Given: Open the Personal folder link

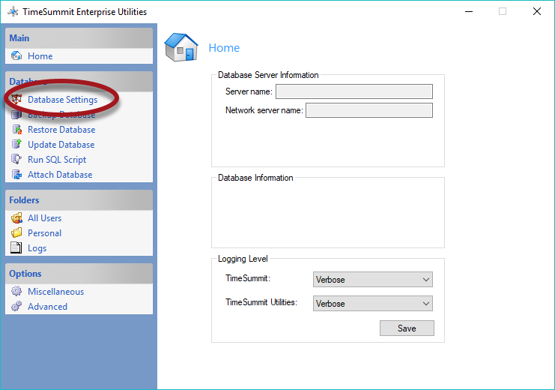Looking at the screenshot, I should [44, 233].
